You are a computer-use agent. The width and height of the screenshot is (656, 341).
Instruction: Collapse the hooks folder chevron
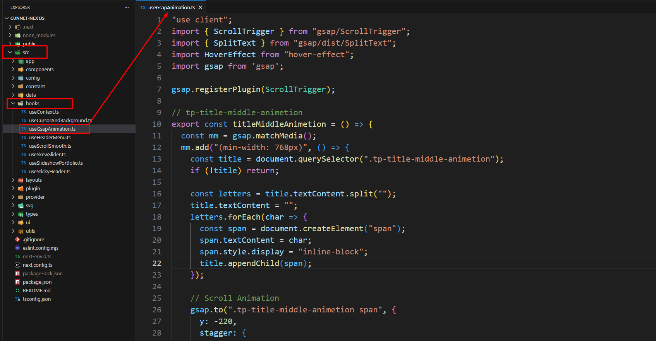tap(13, 103)
